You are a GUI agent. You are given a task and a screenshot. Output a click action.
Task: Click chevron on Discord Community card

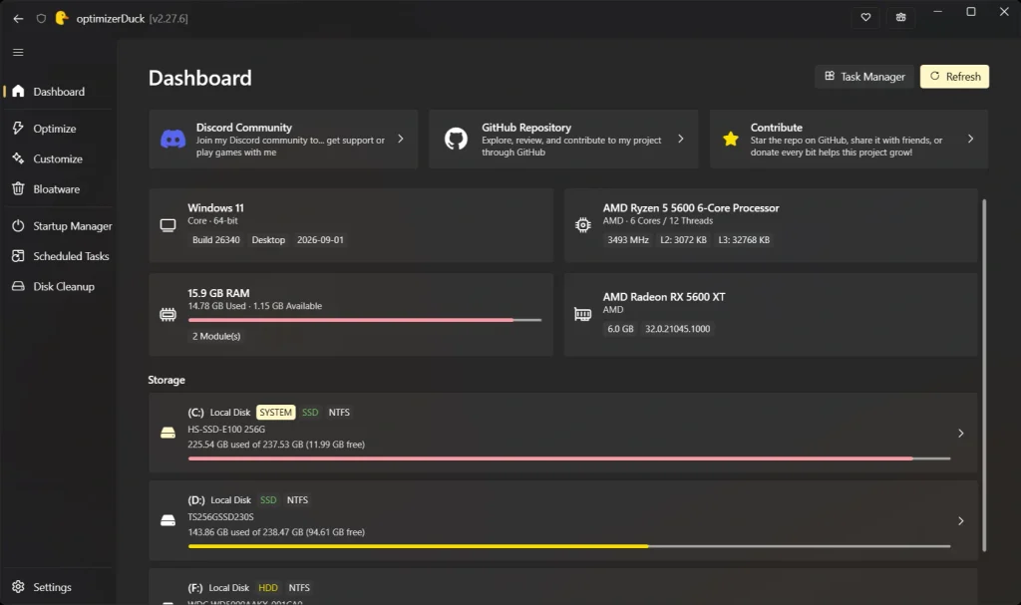point(401,139)
